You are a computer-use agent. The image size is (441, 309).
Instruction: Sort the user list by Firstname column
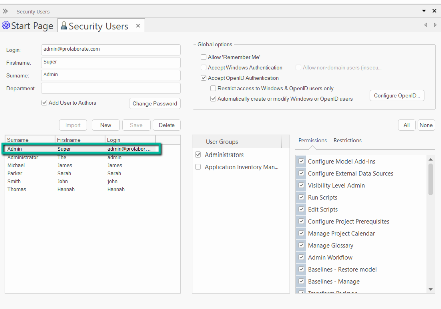80,140
